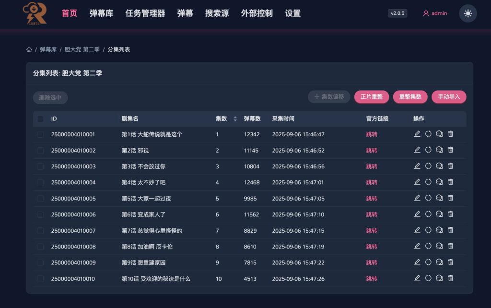Refresh danmaku for 第2话 邪视
Viewport: 491px width, 308px height.
point(428,150)
